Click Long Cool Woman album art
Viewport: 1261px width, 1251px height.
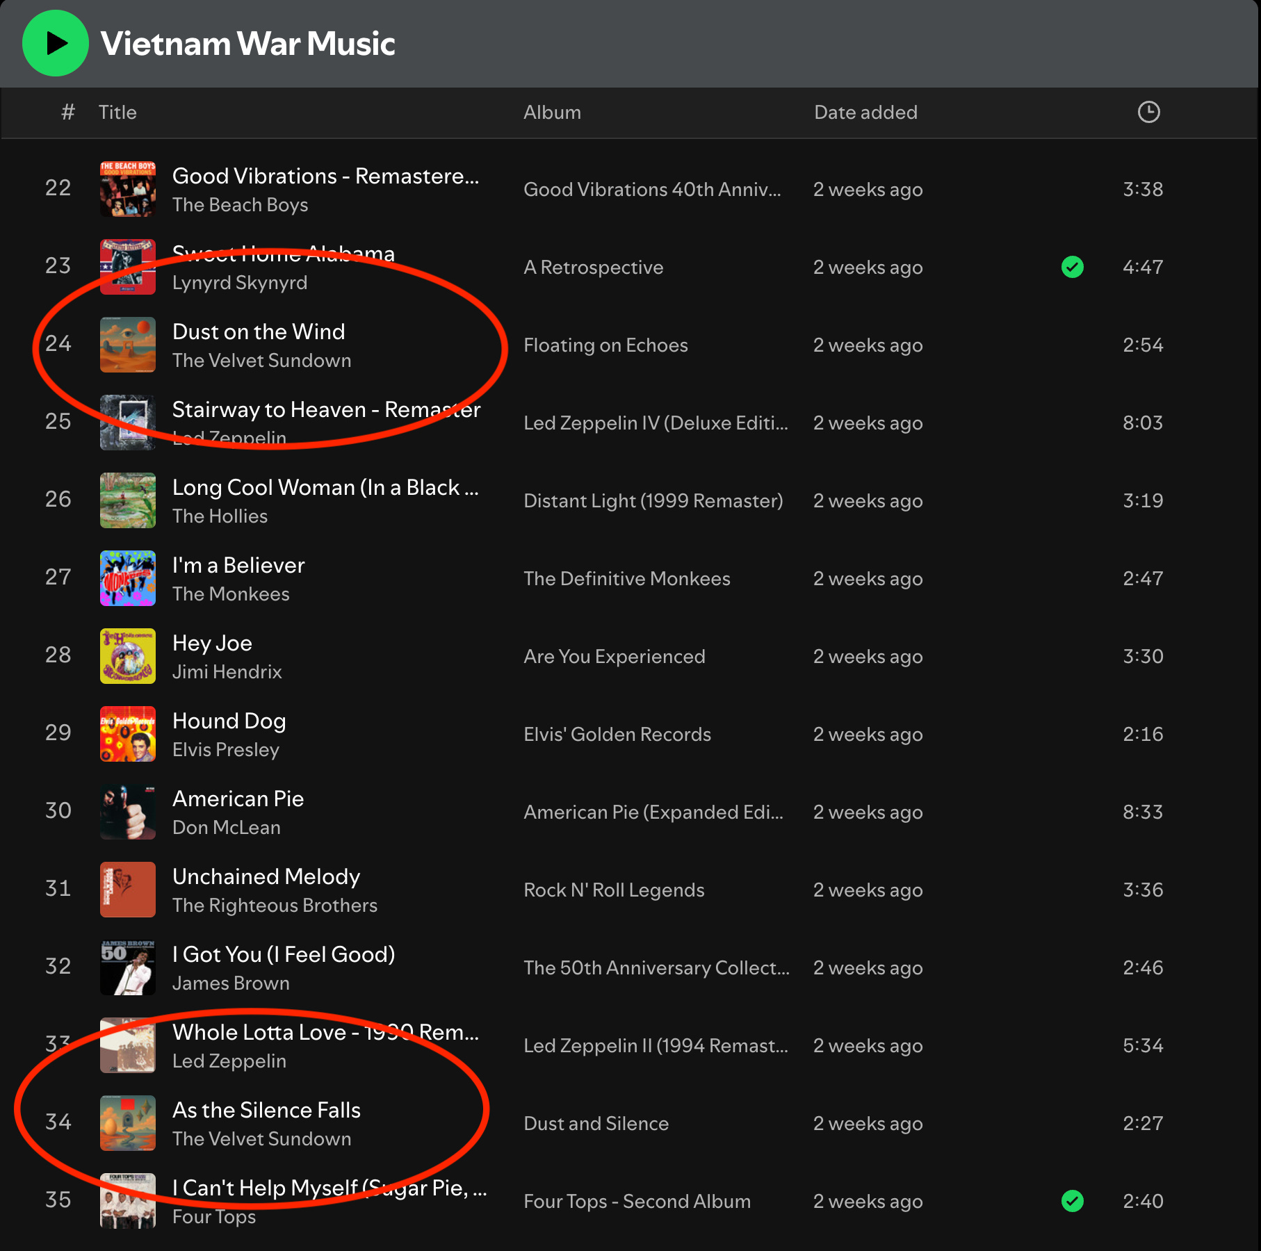pos(128,500)
